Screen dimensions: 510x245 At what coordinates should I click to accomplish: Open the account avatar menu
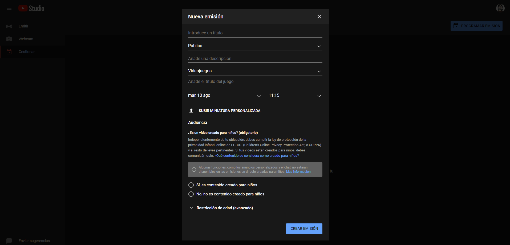tap(500, 8)
